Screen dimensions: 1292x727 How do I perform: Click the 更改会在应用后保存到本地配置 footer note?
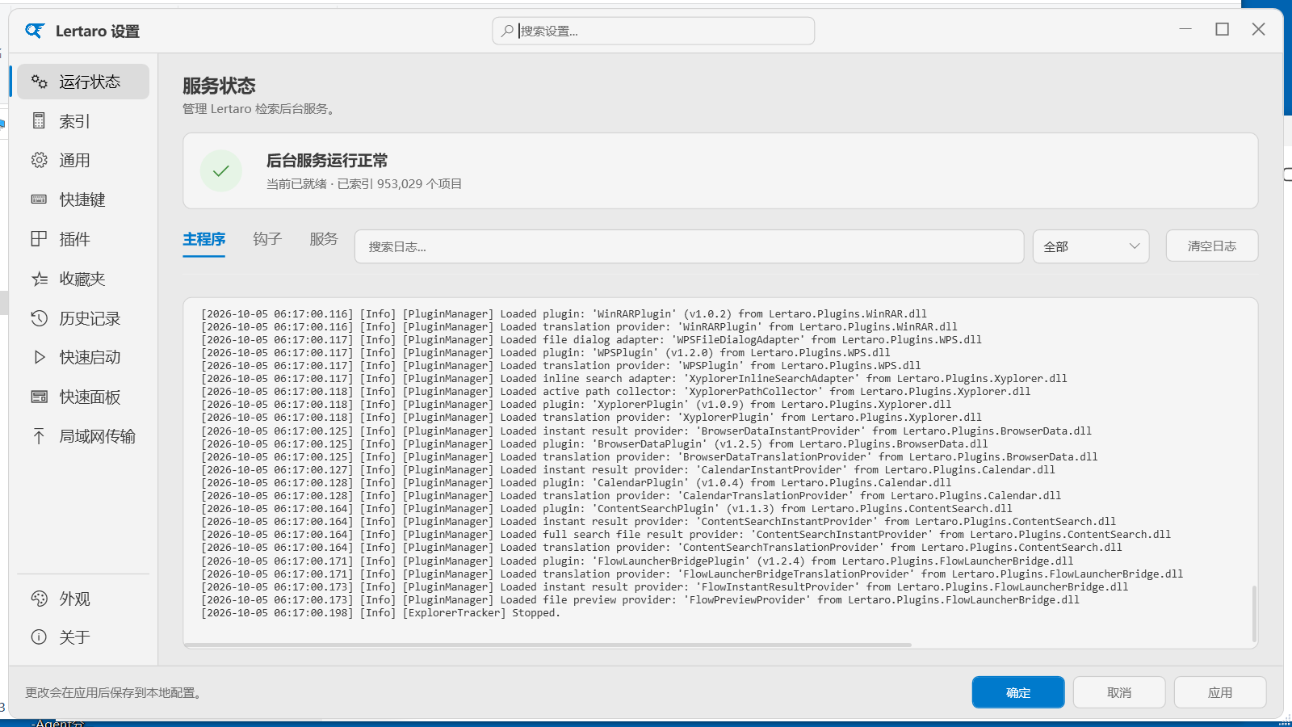[x=113, y=693]
